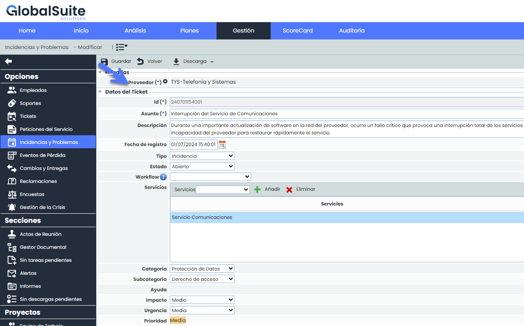Click the Guardar floppy disk icon
This screenshot has height=326, width=524.
(x=104, y=62)
